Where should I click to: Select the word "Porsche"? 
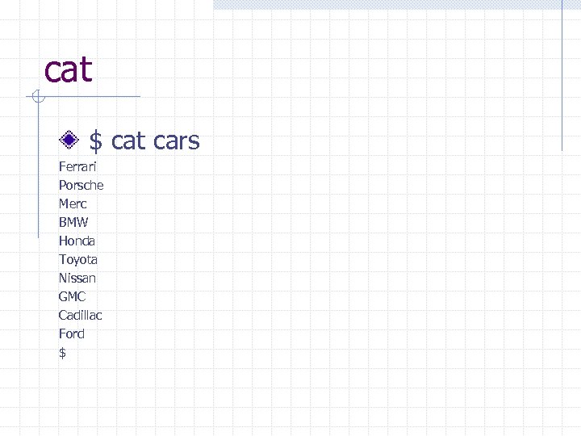(82, 186)
